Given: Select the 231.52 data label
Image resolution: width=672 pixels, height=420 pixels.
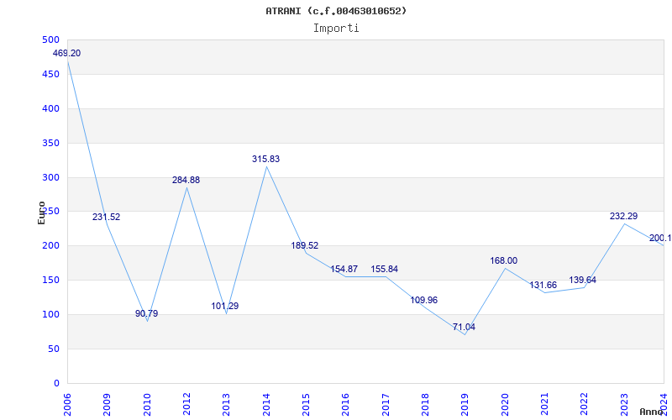Looking at the screenshot, I should point(107,218).
